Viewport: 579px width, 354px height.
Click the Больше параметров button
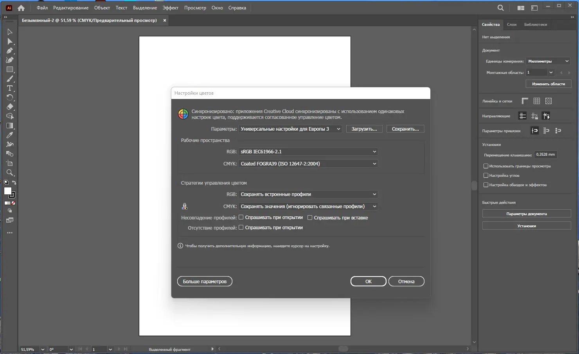[x=205, y=281]
